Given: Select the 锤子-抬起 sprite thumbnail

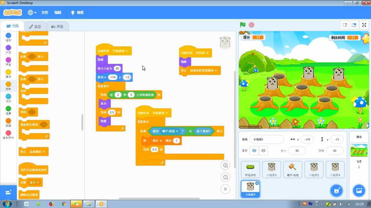Looking at the screenshot, I should click(x=292, y=169).
